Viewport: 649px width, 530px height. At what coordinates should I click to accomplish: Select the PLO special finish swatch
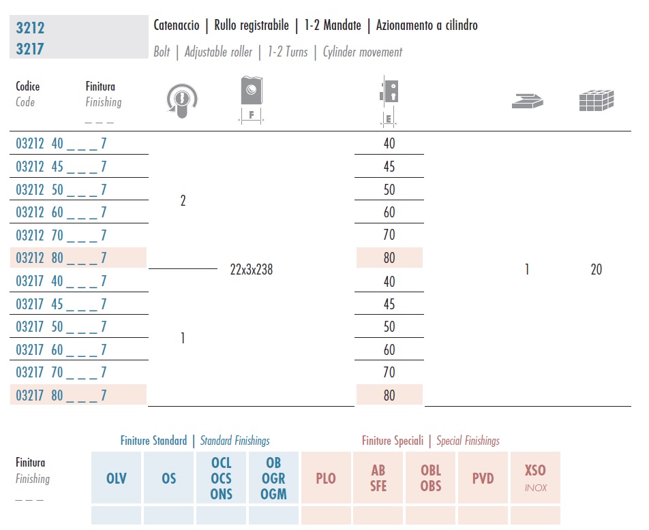click(x=326, y=478)
